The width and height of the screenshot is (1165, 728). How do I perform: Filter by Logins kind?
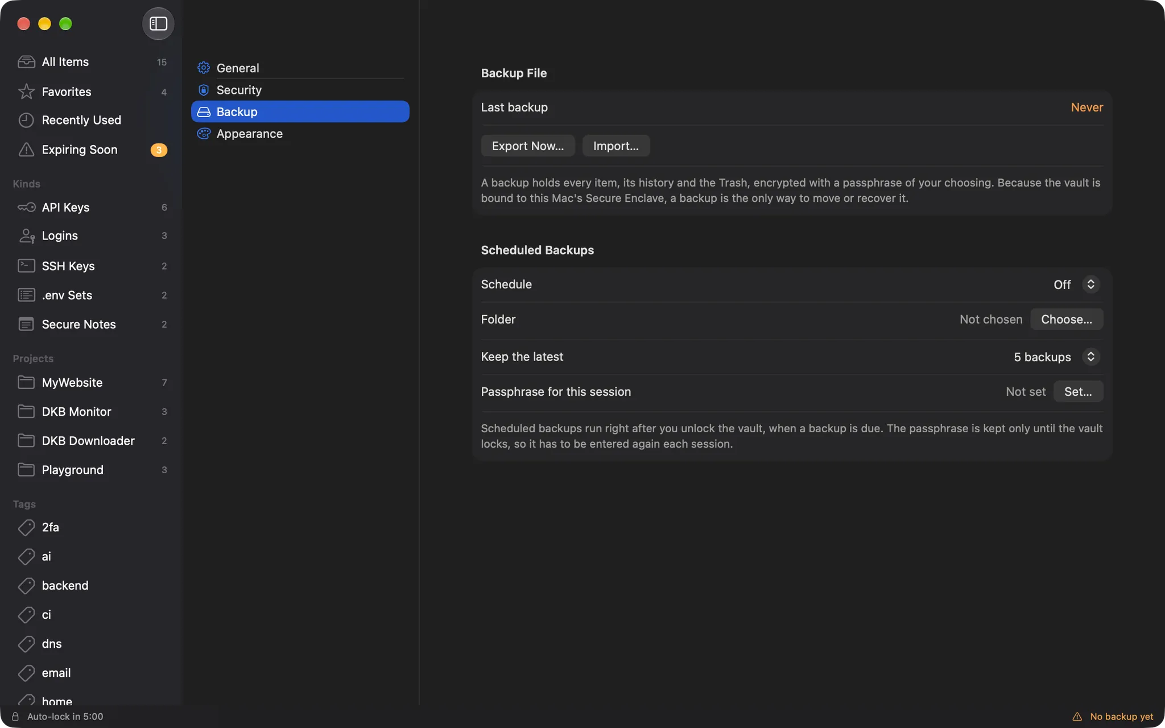92,235
